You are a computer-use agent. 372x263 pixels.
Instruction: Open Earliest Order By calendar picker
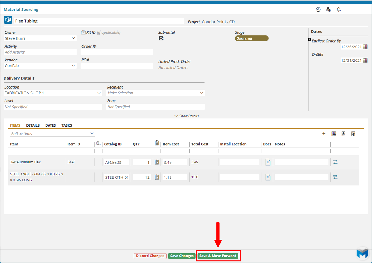(365, 47)
